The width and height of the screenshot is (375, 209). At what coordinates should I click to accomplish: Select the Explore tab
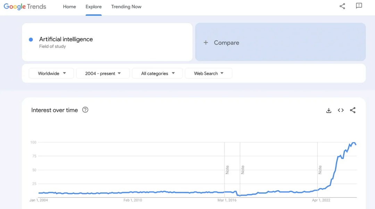click(94, 7)
